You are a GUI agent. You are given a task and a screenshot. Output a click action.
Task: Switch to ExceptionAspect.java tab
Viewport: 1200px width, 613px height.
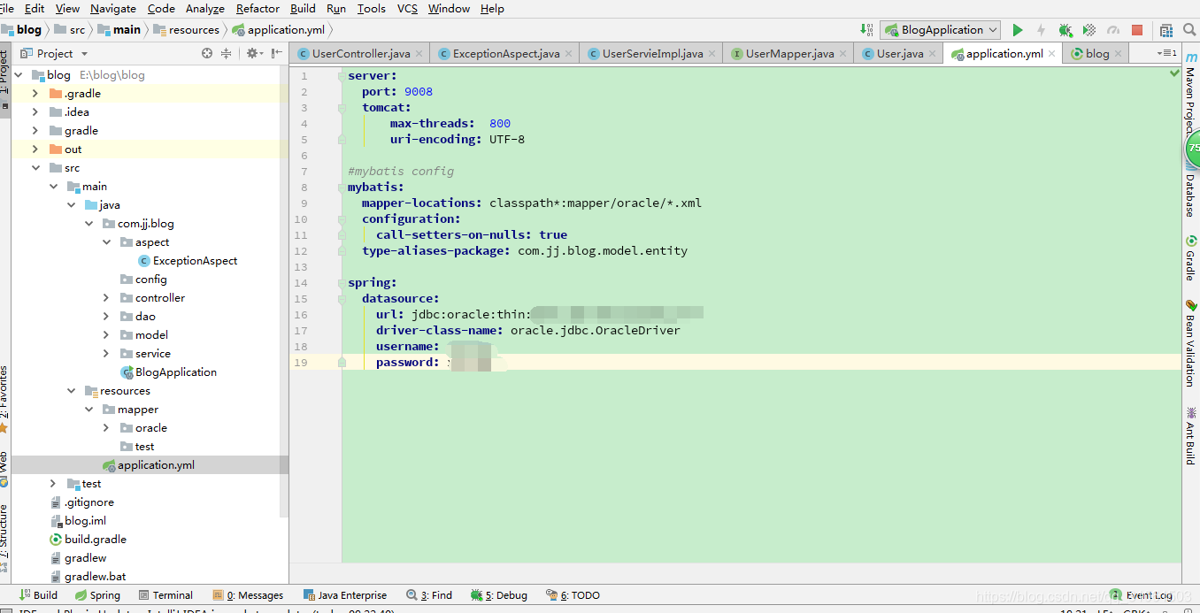point(505,53)
